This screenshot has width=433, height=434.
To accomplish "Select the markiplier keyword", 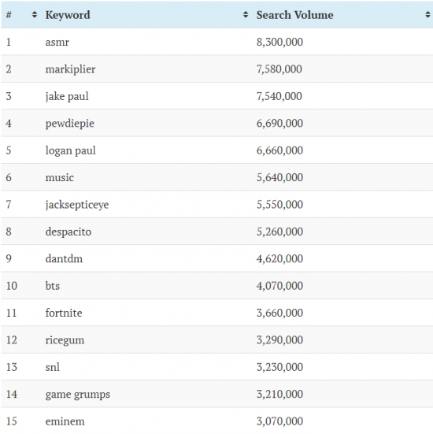I will (70, 69).
